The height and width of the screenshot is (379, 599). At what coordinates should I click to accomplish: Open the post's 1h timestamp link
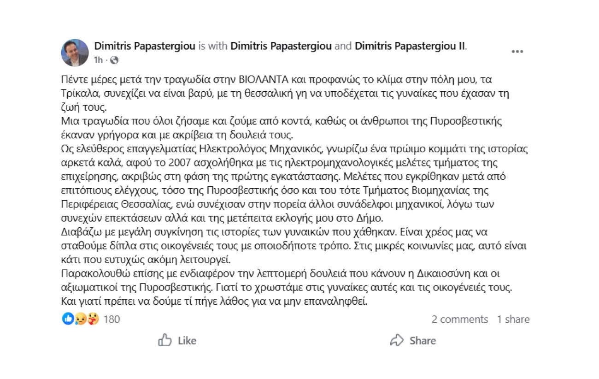click(98, 60)
